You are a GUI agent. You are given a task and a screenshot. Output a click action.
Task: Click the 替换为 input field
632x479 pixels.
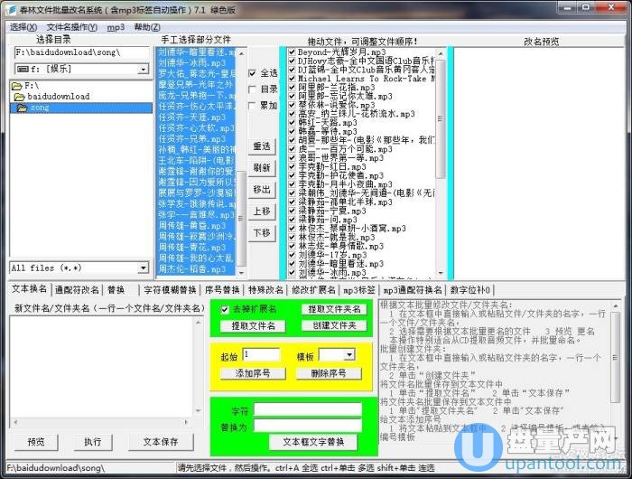[308, 426]
